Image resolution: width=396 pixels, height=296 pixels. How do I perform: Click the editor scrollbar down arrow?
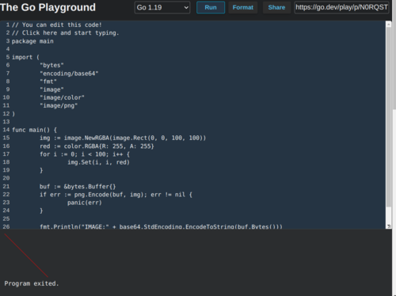[388, 226]
